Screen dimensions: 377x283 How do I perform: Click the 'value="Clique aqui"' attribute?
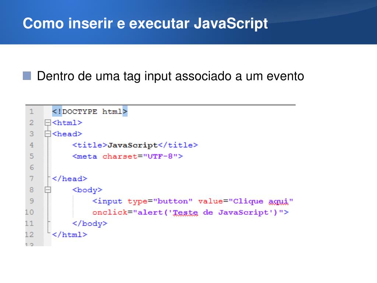[x=246, y=202]
